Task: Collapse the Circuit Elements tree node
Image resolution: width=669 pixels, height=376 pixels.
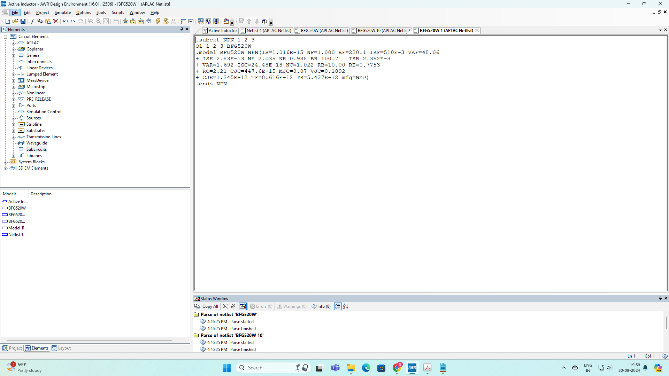Action: [6, 37]
